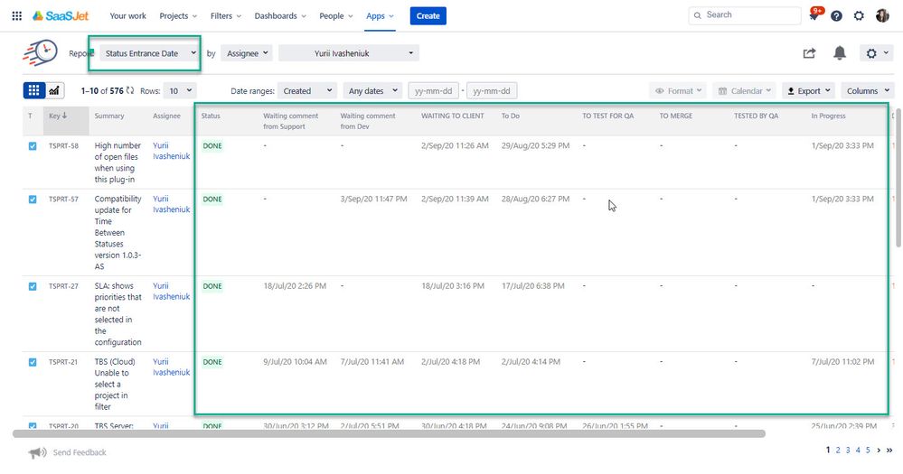This screenshot has width=903, height=474.
Task: Go to page 3
Action: tap(848, 450)
